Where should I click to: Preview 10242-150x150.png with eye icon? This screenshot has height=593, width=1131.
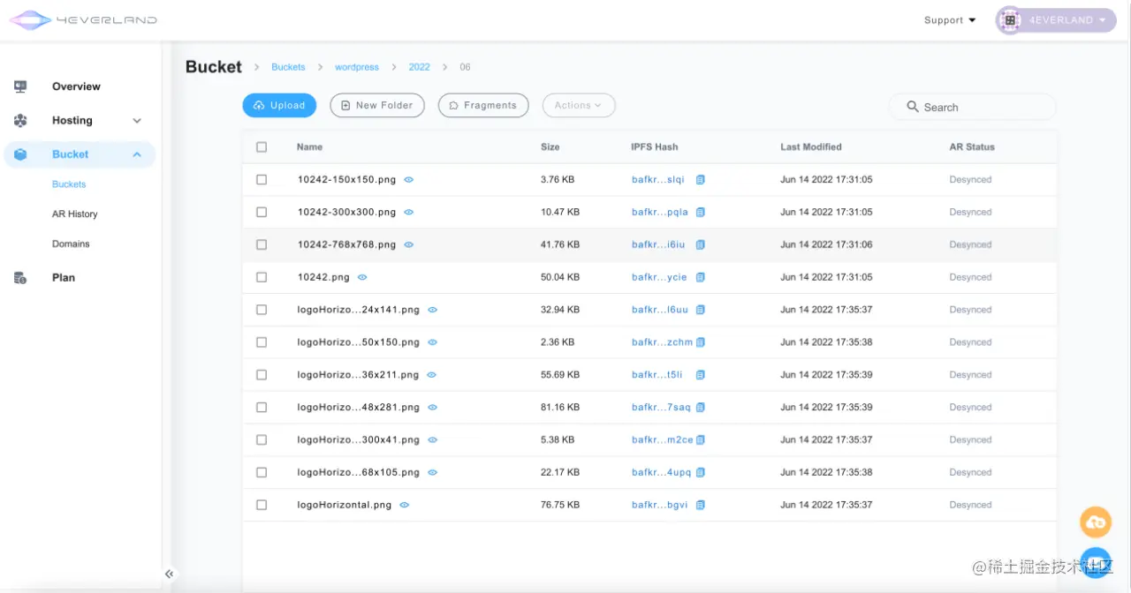(x=409, y=179)
